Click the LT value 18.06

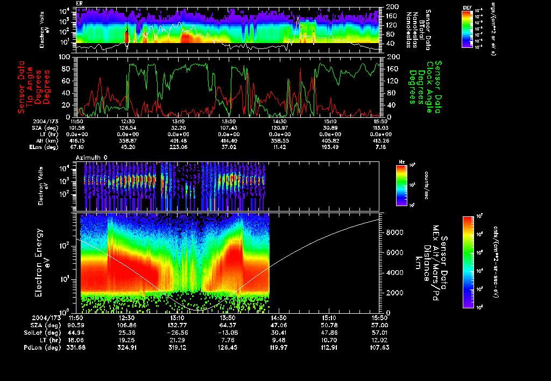(x=76, y=340)
